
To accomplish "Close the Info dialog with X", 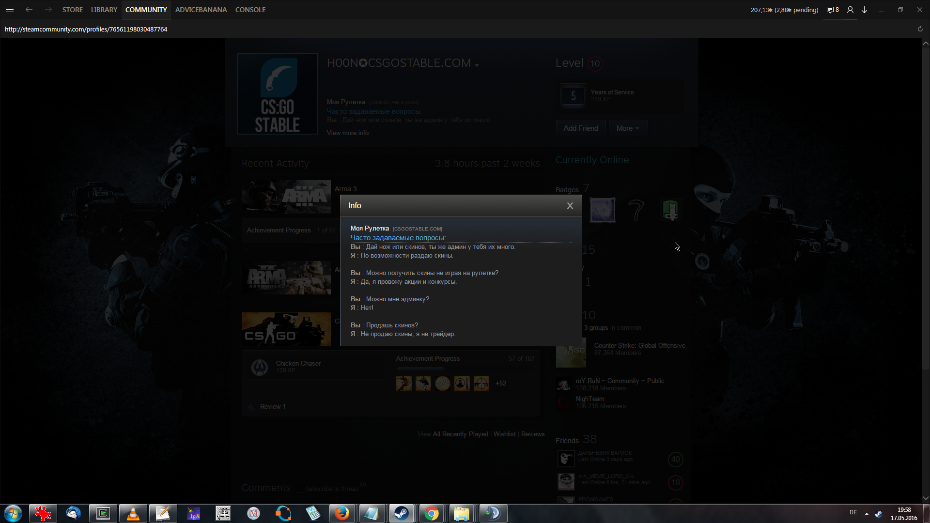I will pyautogui.click(x=570, y=206).
